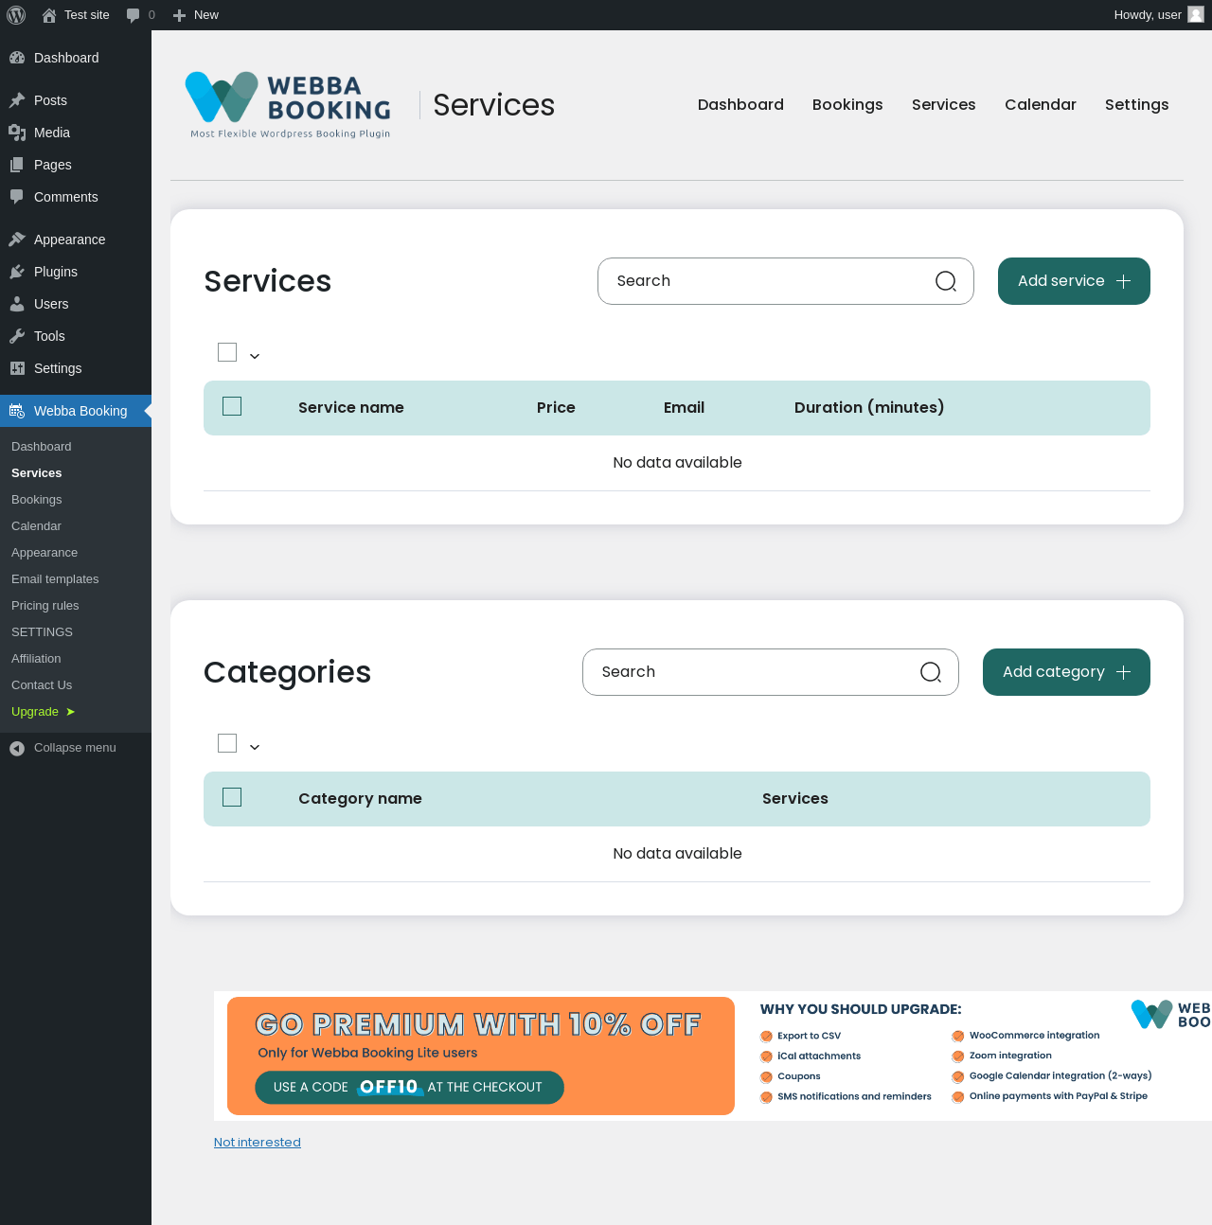Open Settings in the Webba top navigation
The width and height of the screenshot is (1212, 1225).
(1137, 104)
